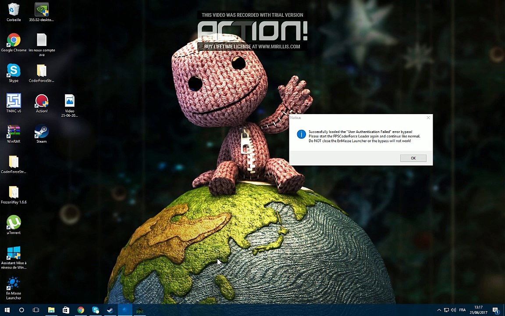The height and width of the screenshot is (316, 505).
Task: Open the volume control tray icon
Action: (453, 310)
